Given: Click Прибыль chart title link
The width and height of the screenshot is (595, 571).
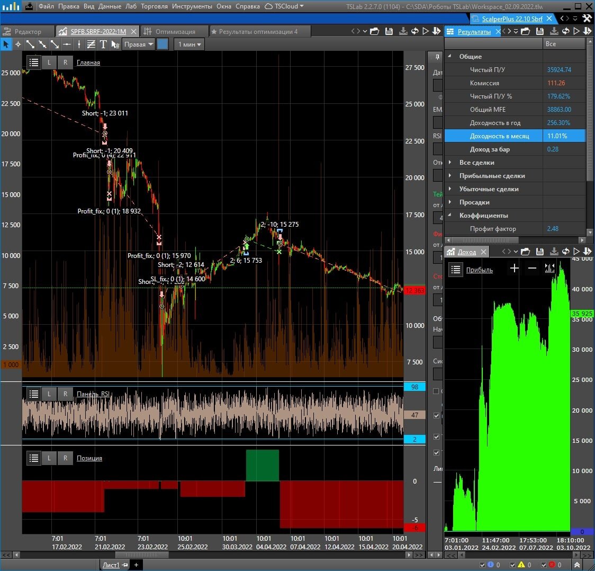Looking at the screenshot, I should coord(479,270).
